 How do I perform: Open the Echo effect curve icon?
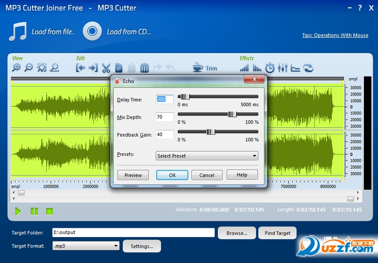pyautogui.click(x=295, y=68)
